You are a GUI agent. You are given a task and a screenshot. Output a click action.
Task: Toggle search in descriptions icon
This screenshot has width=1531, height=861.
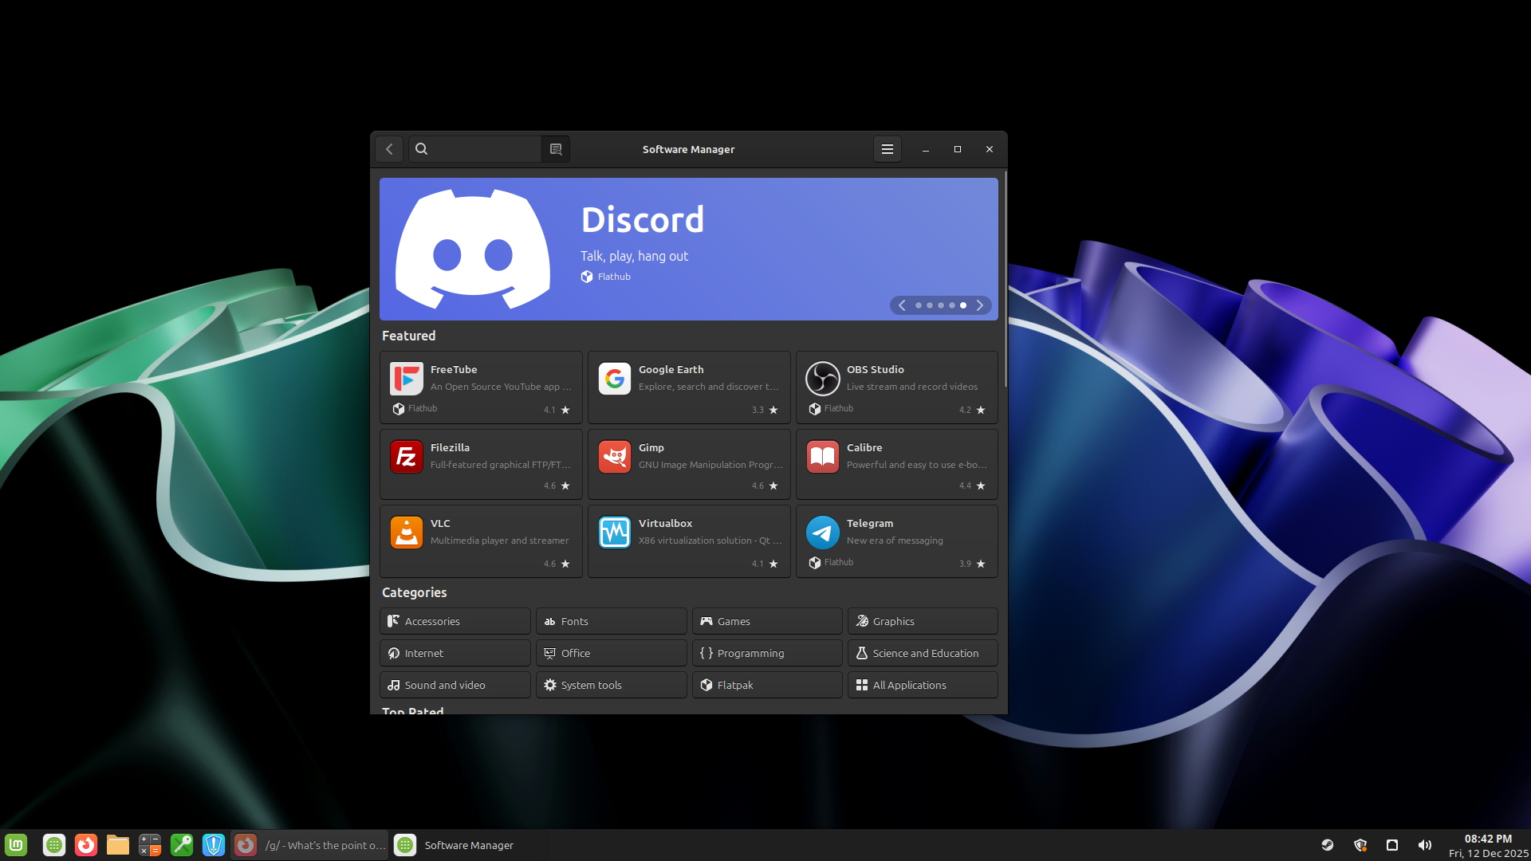556,149
